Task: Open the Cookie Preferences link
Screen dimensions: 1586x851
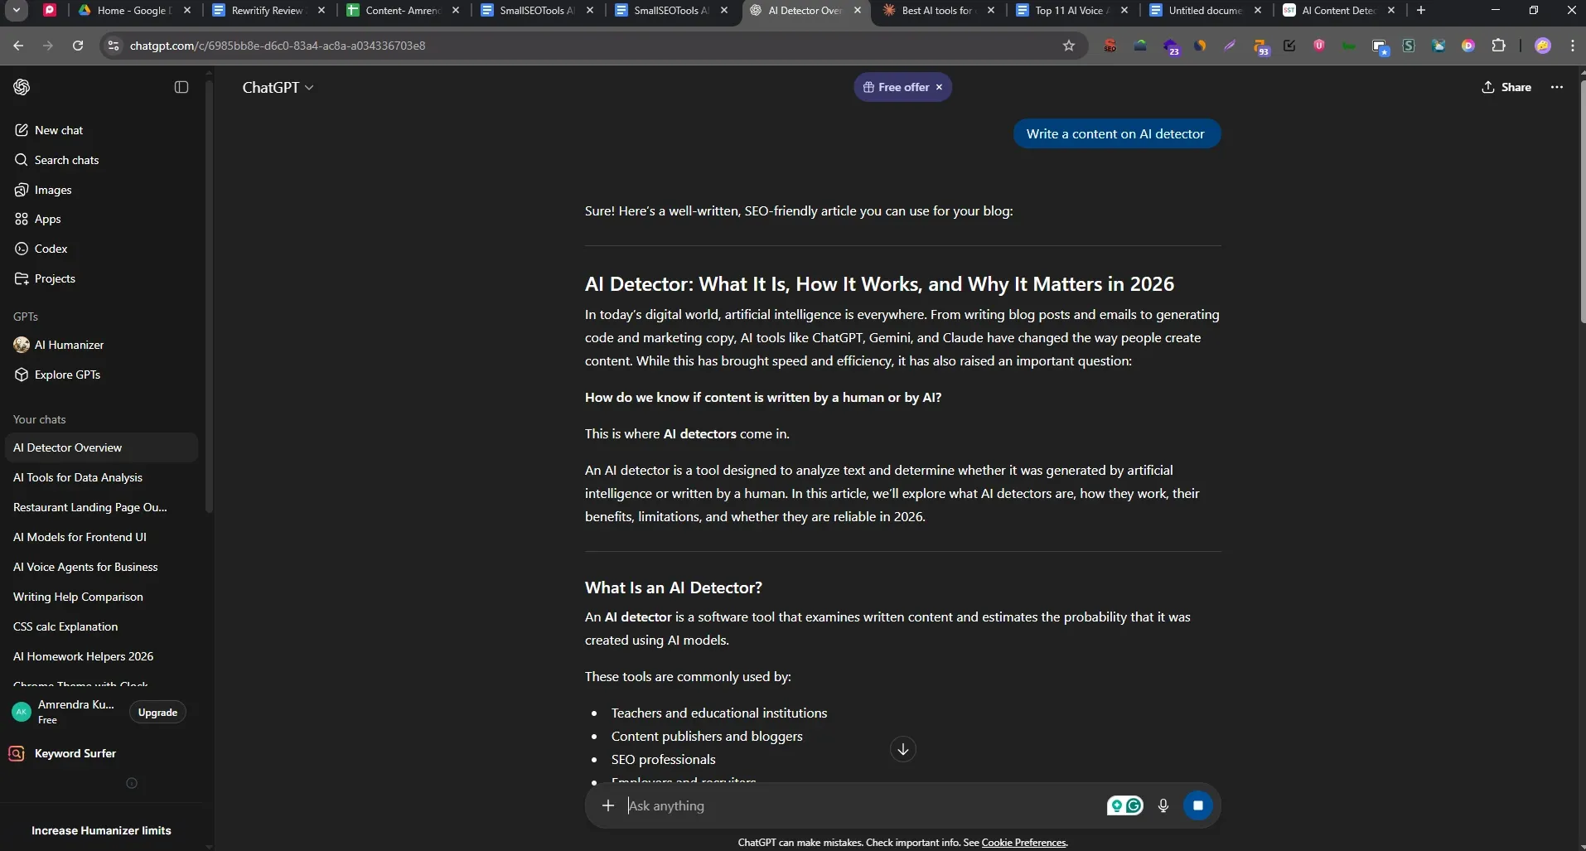Action: [x=1023, y=843]
